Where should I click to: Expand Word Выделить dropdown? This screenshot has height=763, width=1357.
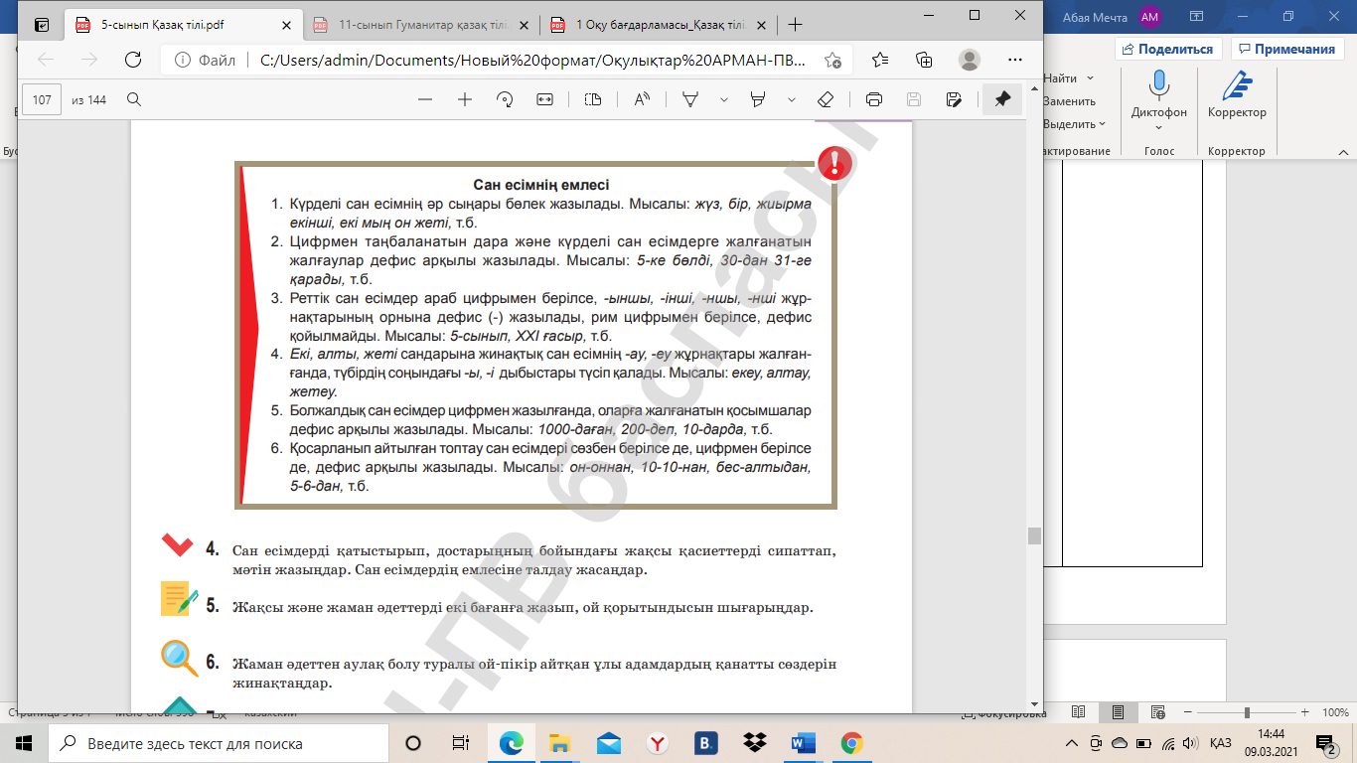click(x=1103, y=124)
